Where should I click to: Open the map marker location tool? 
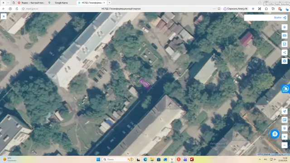[x=285, y=27]
